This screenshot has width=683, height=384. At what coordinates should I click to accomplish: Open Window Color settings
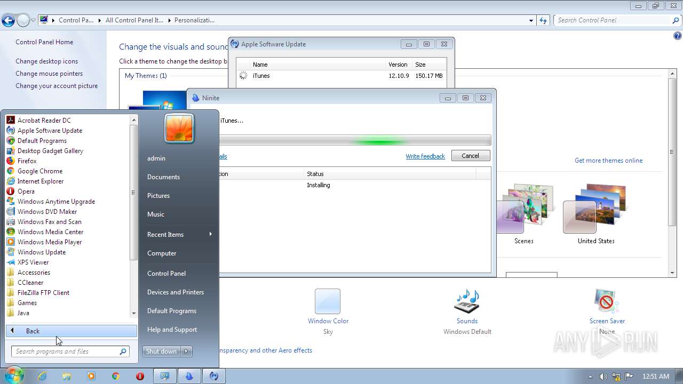coord(328,311)
